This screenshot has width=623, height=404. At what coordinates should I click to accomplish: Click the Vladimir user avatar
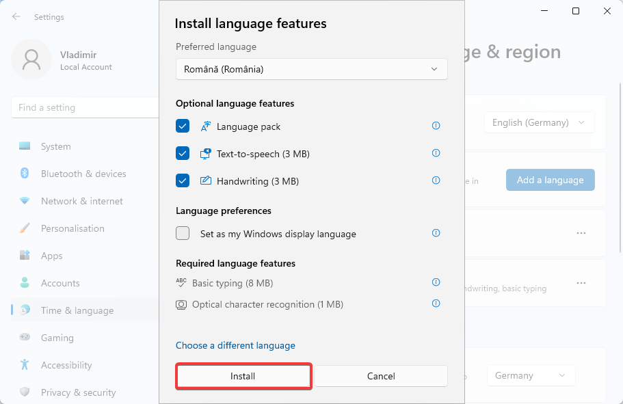pos(31,59)
